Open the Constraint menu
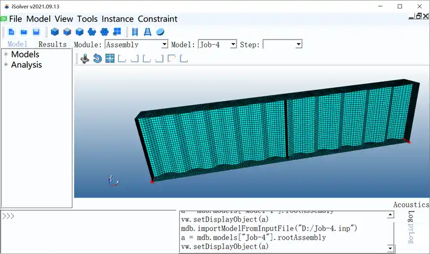 click(153, 19)
